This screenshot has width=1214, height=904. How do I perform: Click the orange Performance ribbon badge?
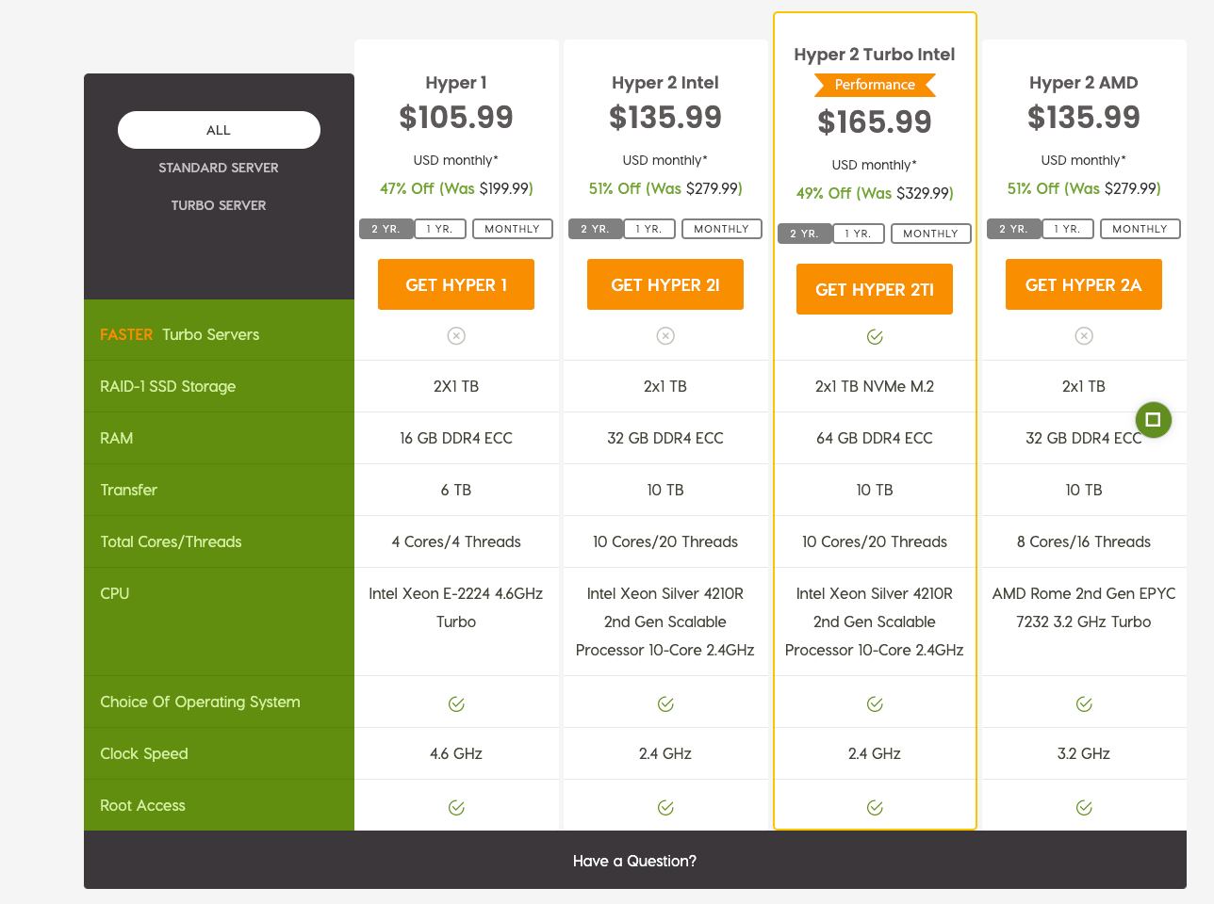[875, 85]
